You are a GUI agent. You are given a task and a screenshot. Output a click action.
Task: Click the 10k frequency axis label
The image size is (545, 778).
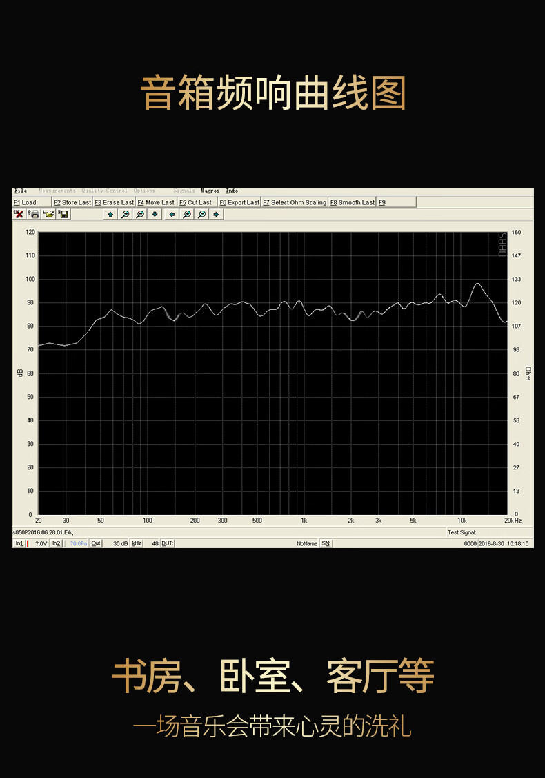pos(462,521)
